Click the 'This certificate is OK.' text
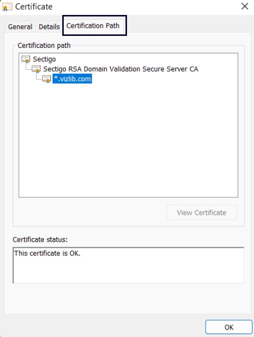 point(47,253)
